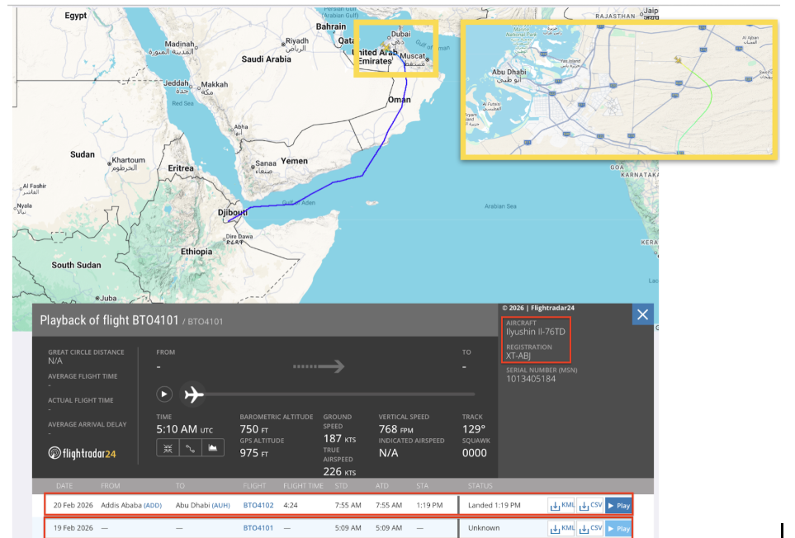Start flight playback with play button
This screenshot has height=538, width=795.
tap(163, 394)
